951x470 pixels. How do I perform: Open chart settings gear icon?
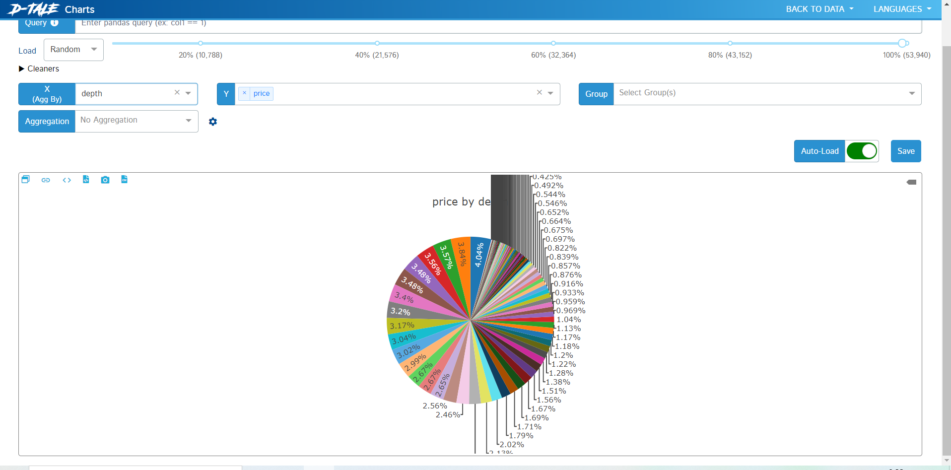pos(213,122)
